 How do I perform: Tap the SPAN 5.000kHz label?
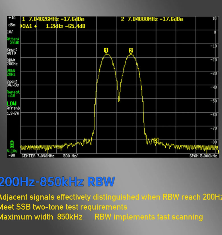tap(203, 156)
